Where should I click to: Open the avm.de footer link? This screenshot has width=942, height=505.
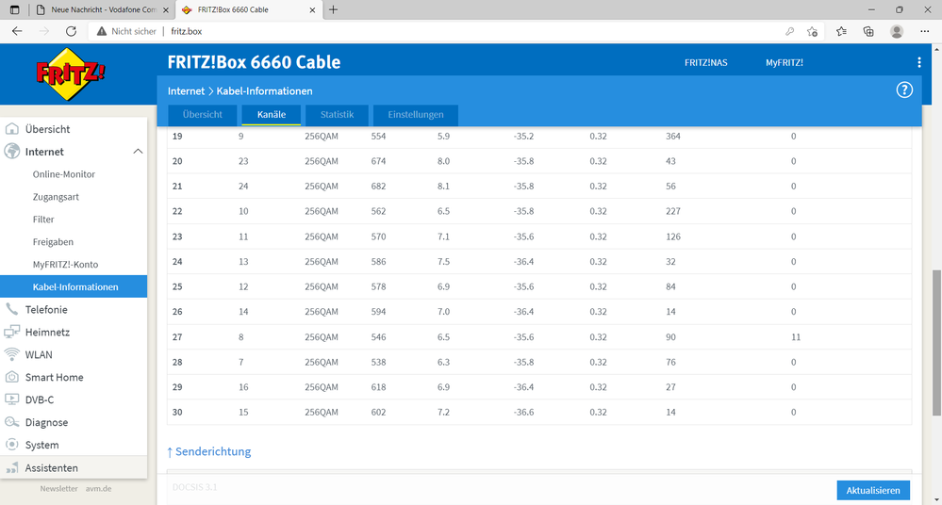(98, 489)
